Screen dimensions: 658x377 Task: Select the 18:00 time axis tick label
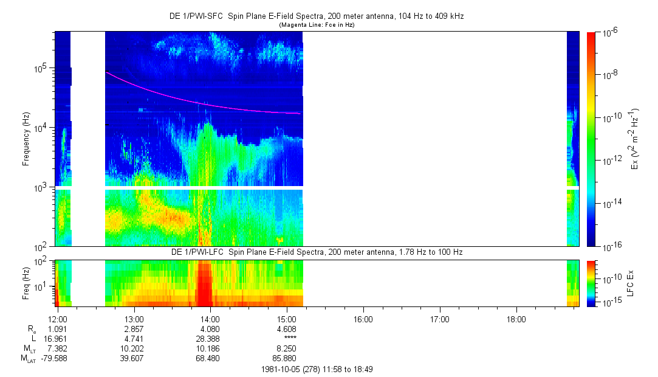[x=515, y=319]
